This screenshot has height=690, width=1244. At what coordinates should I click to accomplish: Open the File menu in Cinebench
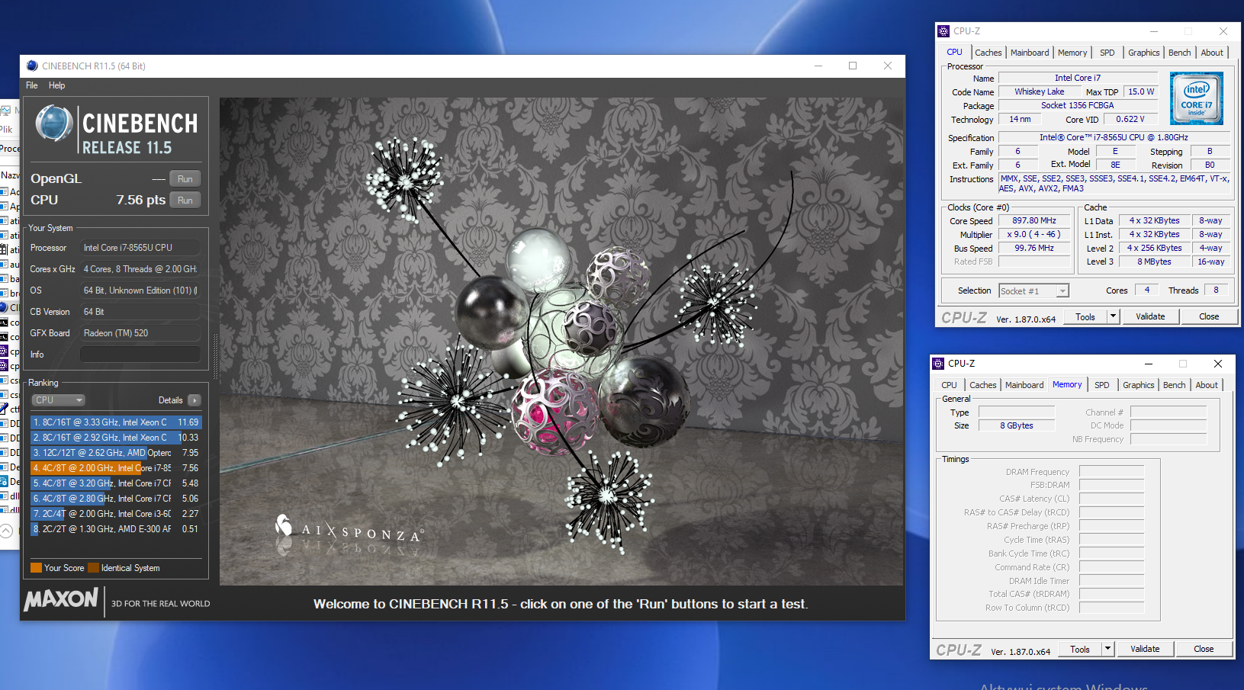(x=32, y=85)
